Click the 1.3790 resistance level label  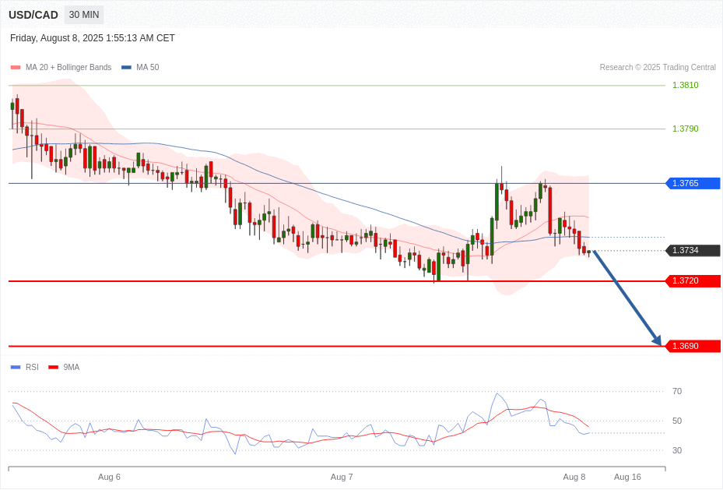[x=685, y=129]
